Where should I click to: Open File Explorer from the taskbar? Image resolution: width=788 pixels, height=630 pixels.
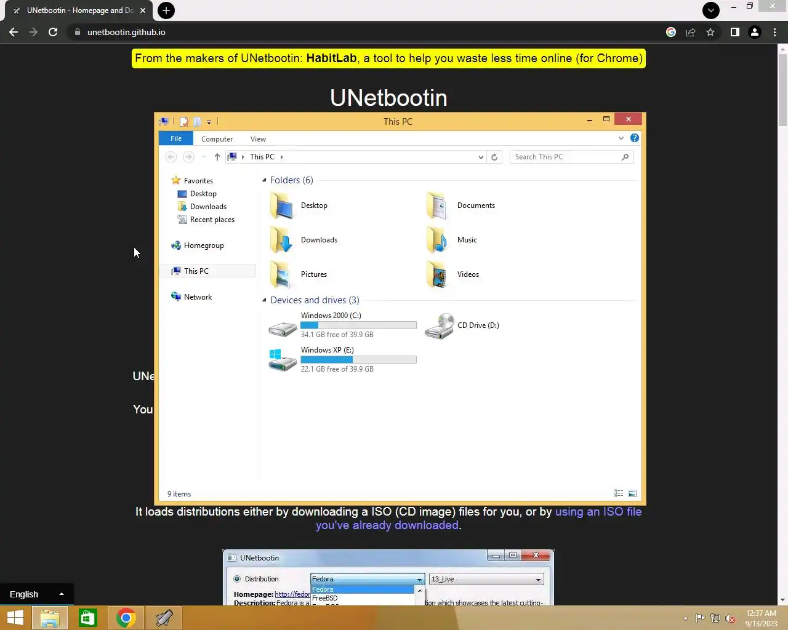pos(50,618)
